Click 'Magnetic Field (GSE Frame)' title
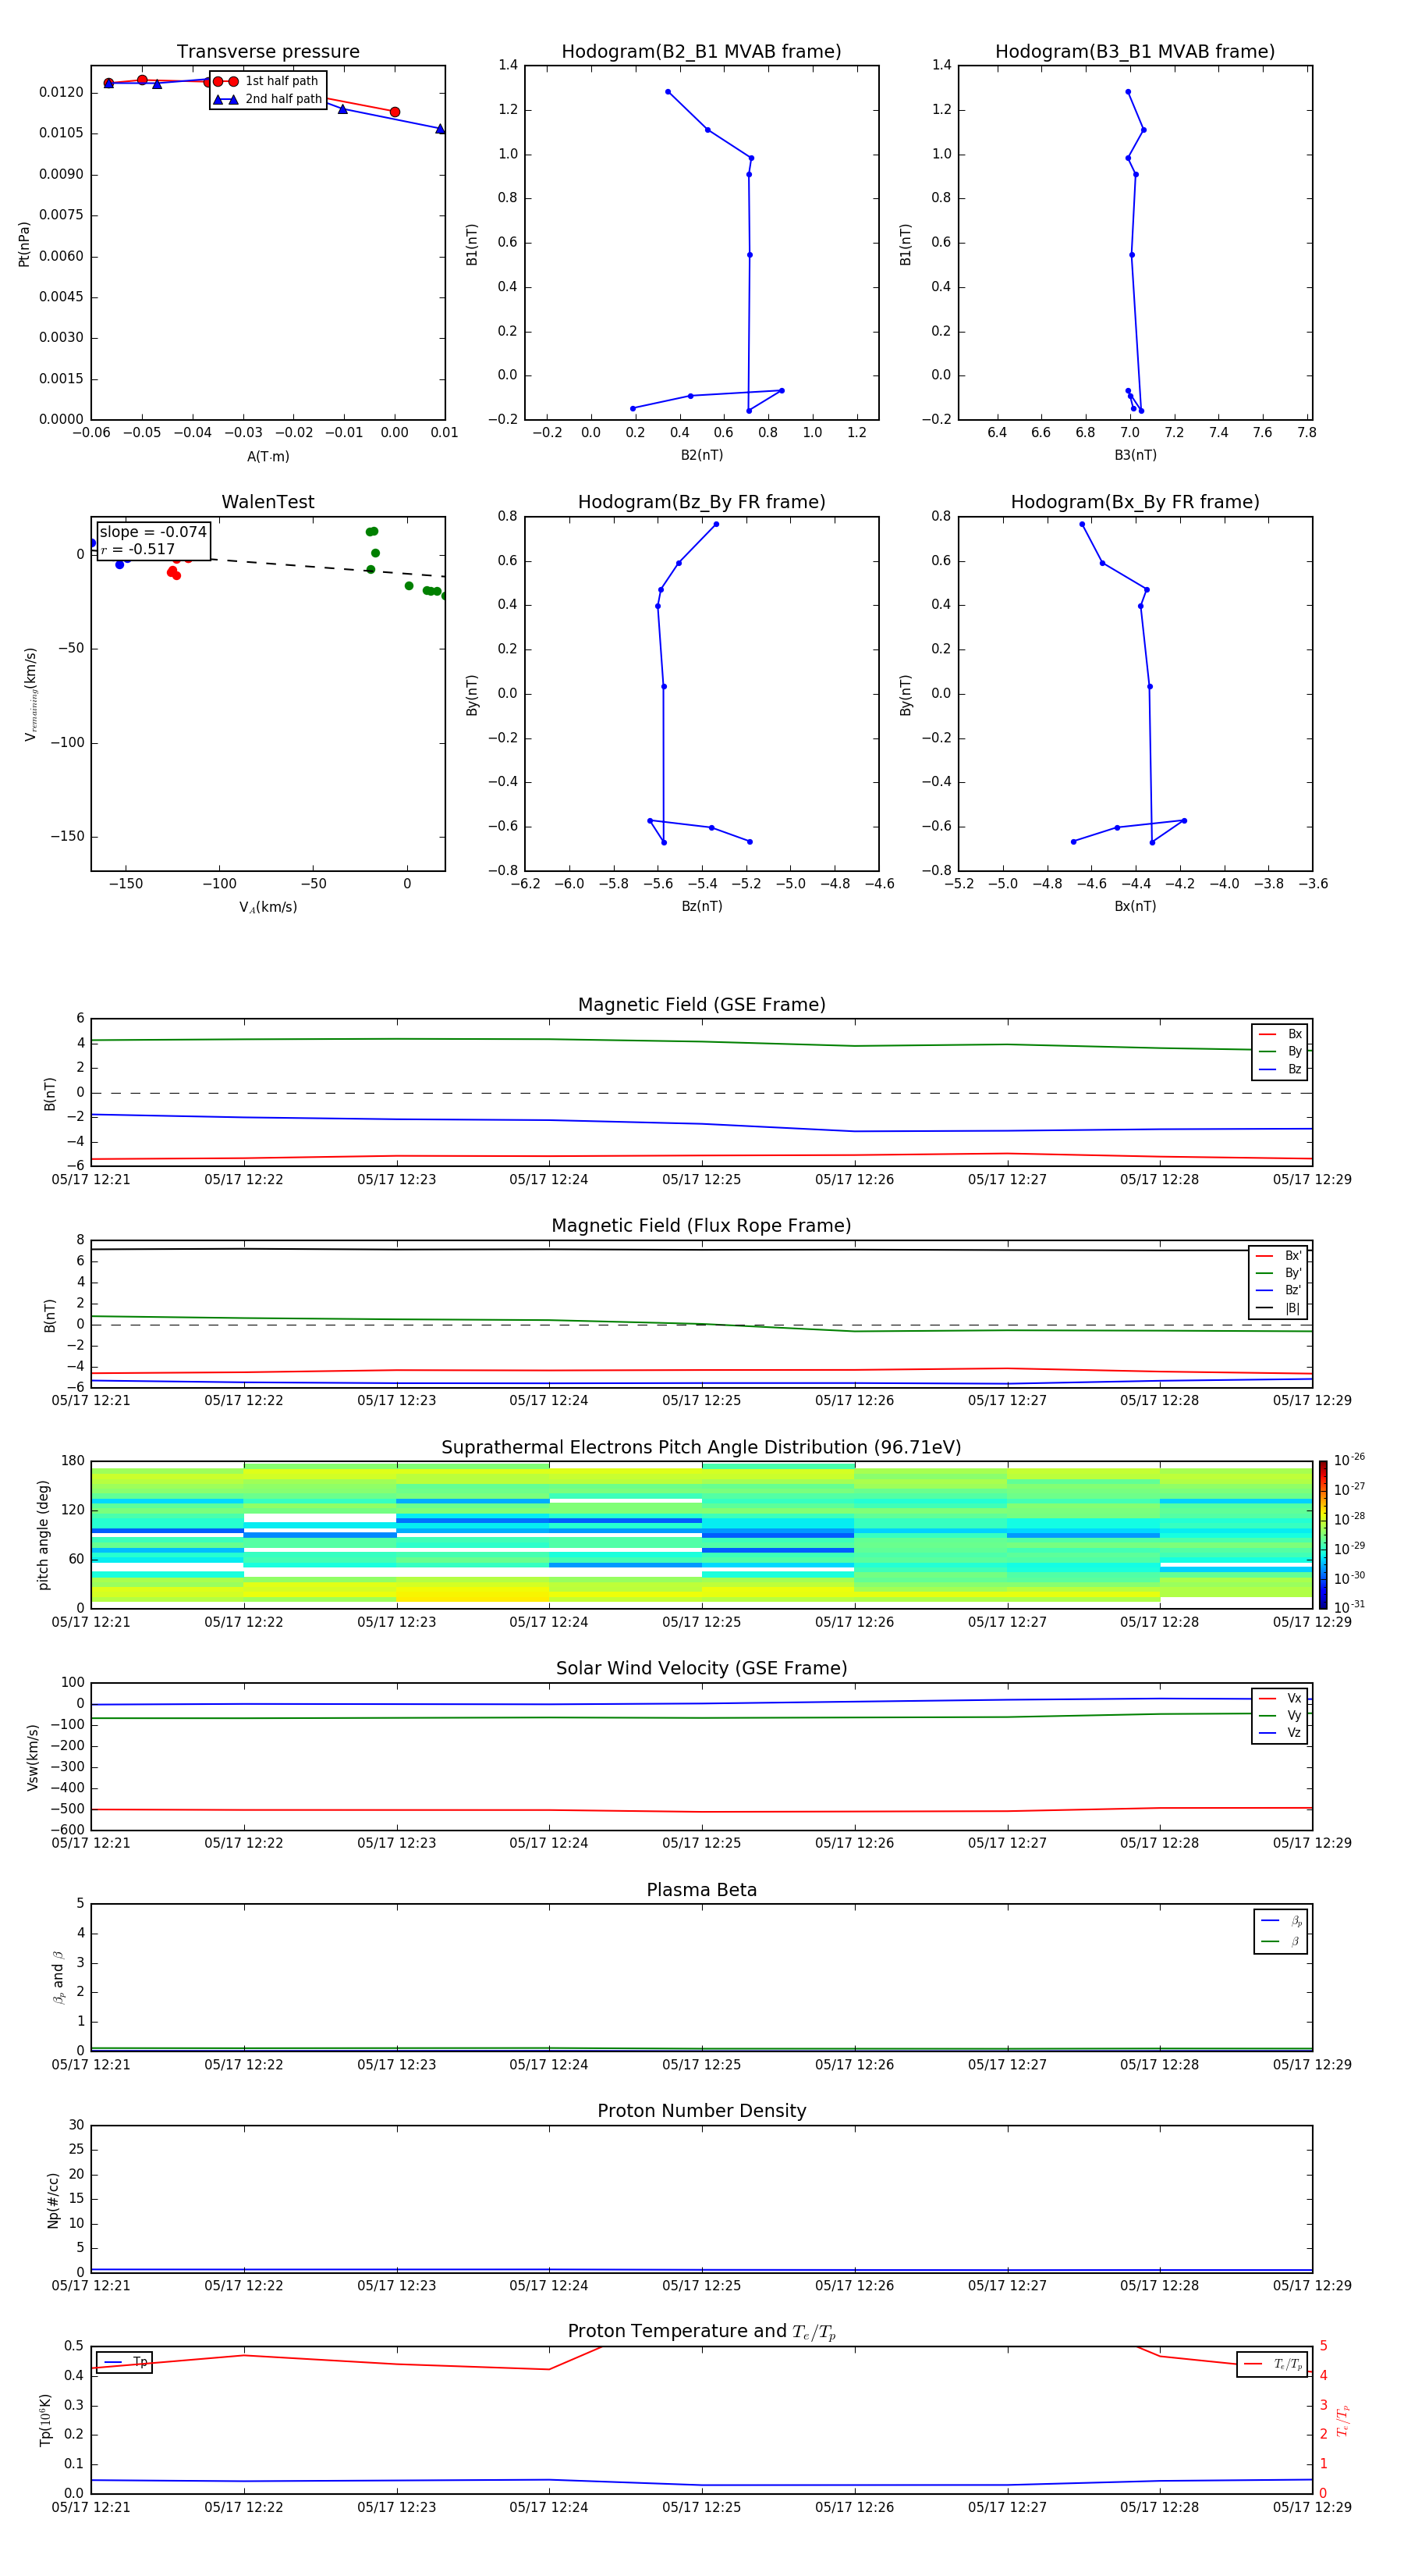1404x2576 pixels. 701,1005
